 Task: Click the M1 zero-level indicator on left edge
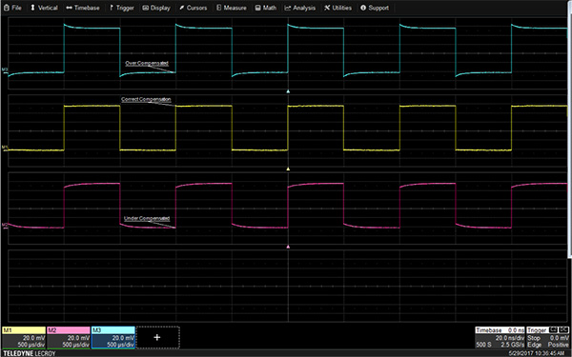5,148
